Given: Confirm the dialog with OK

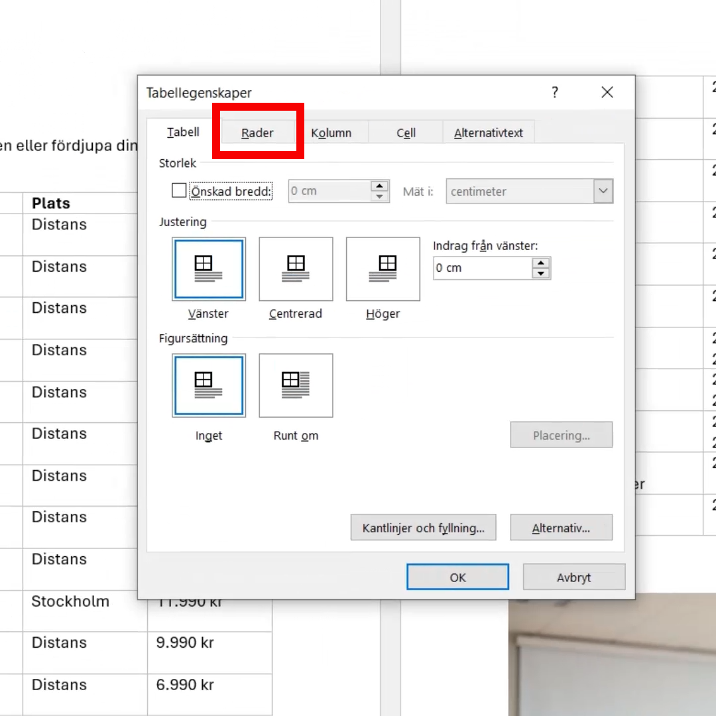Looking at the screenshot, I should (457, 577).
